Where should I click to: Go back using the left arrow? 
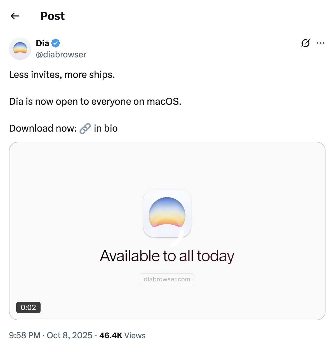click(x=15, y=16)
